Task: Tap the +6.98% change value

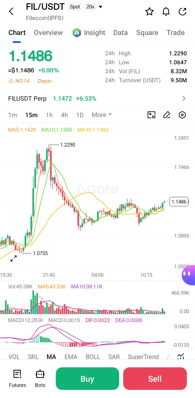Action: [48, 71]
